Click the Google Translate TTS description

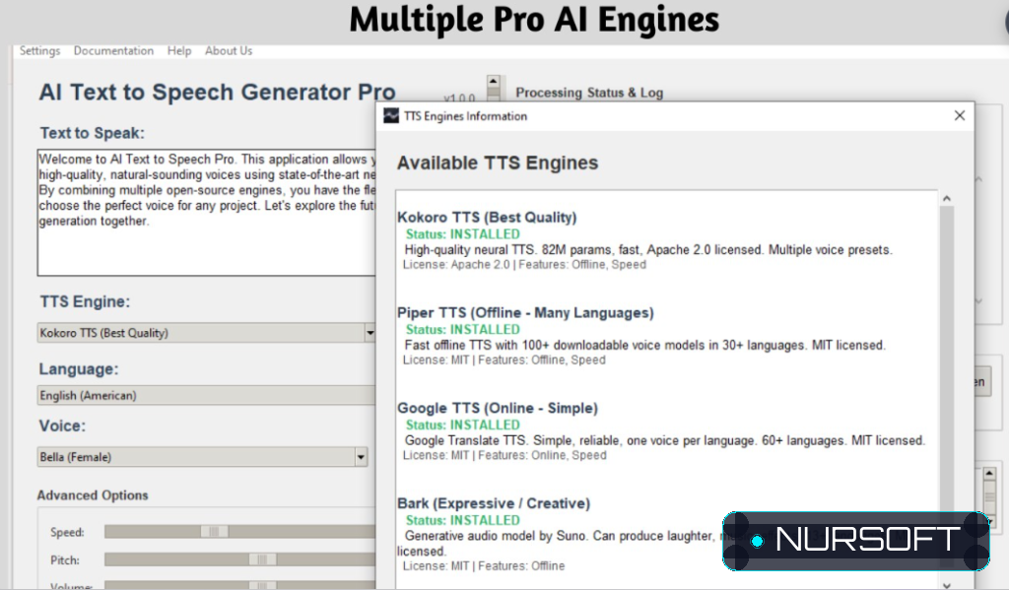tap(665, 440)
